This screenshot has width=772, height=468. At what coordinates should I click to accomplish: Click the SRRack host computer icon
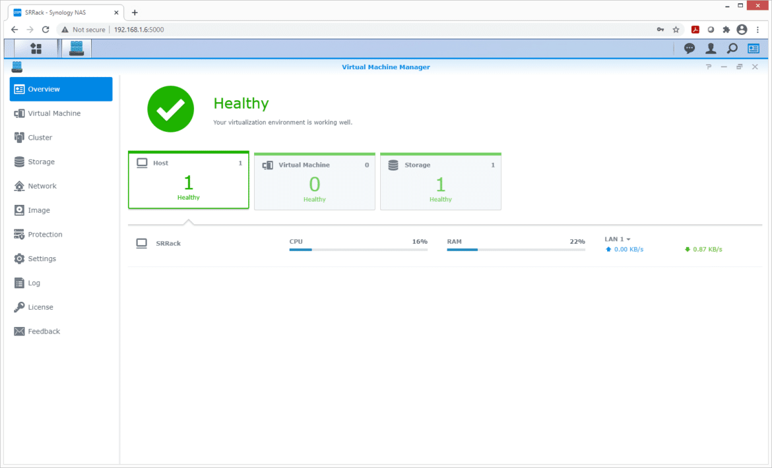click(x=142, y=243)
